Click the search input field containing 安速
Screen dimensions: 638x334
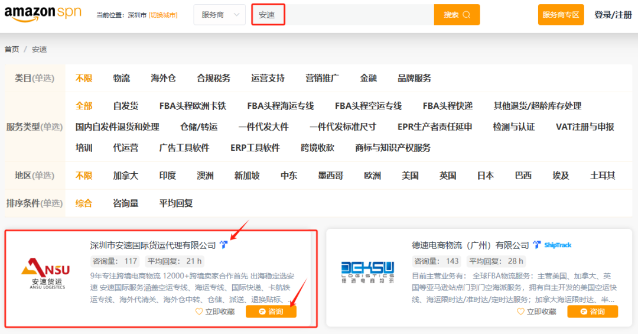point(343,15)
